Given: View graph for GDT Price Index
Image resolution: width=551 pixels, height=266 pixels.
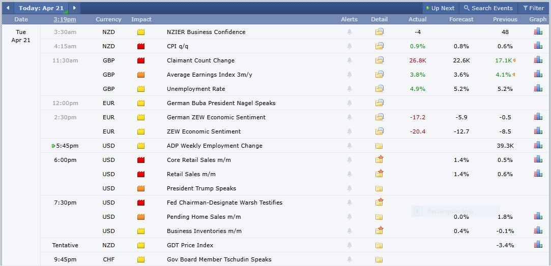Looking at the screenshot, I should point(538,245).
